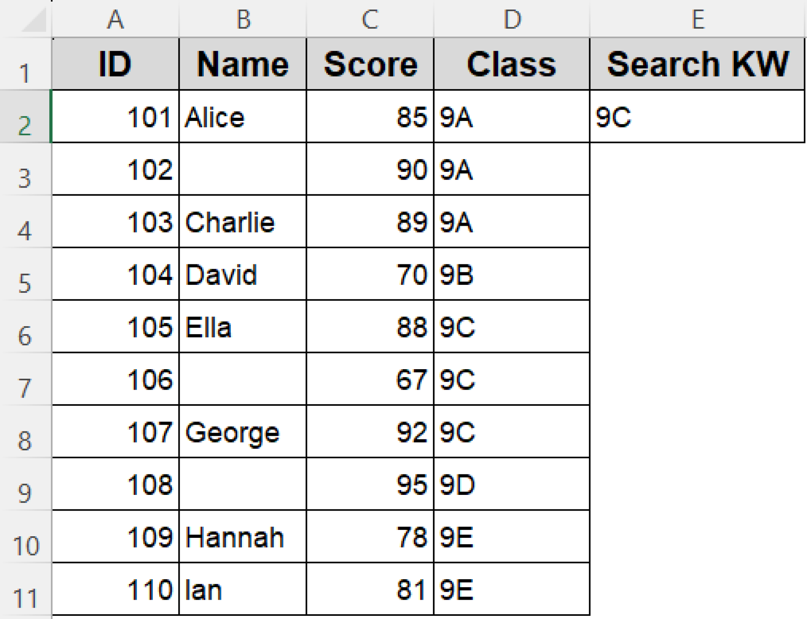This screenshot has height=619, width=807.
Task: Click the Class cell showing 9D
Action: (512, 484)
